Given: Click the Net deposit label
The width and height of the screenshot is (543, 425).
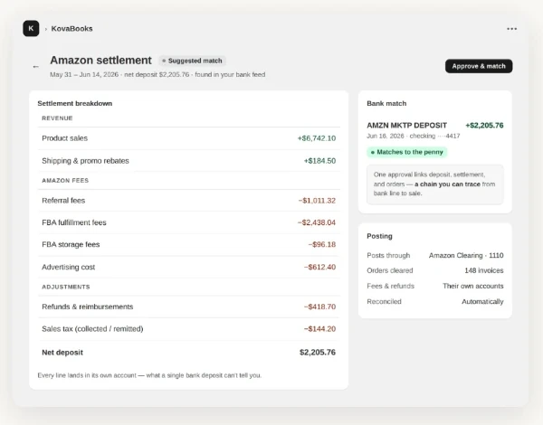Looking at the screenshot, I should (x=62, y=353).
